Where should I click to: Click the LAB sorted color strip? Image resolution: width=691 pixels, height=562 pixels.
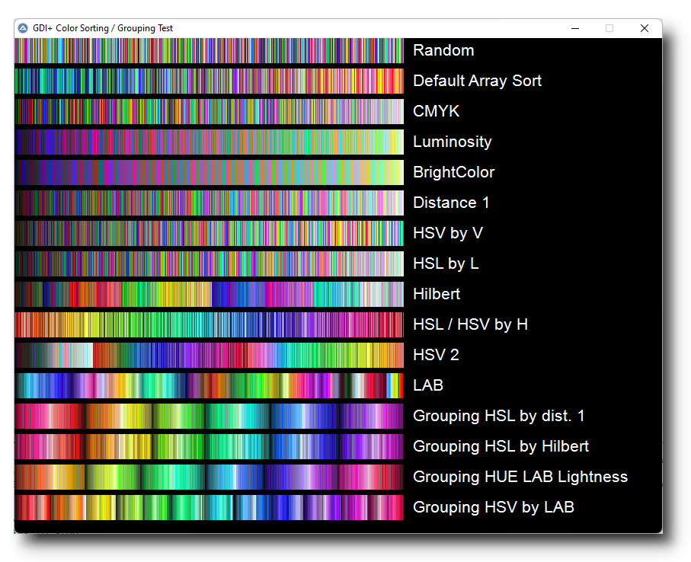(209, 386)
